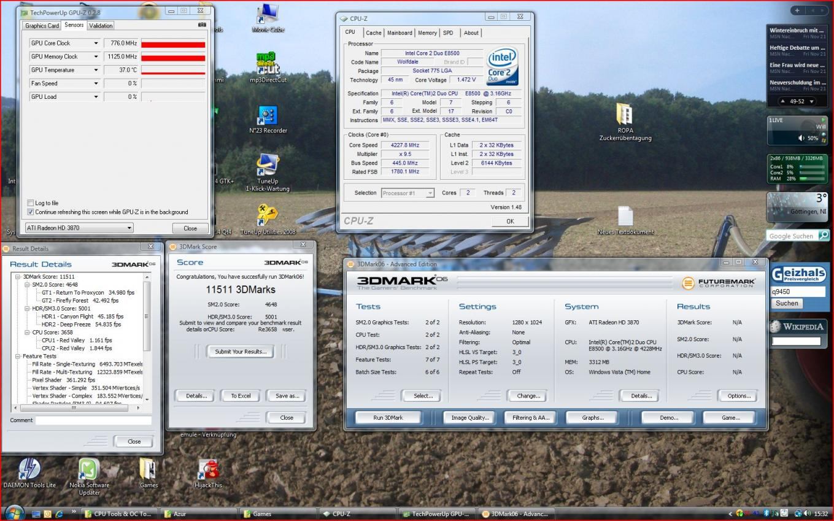Open 3DMark Options button in the Results section

pos(739,396)
